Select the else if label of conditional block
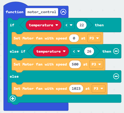Viewport: 124px width, 113px height. pyautogui.click(x=18, y=51)
